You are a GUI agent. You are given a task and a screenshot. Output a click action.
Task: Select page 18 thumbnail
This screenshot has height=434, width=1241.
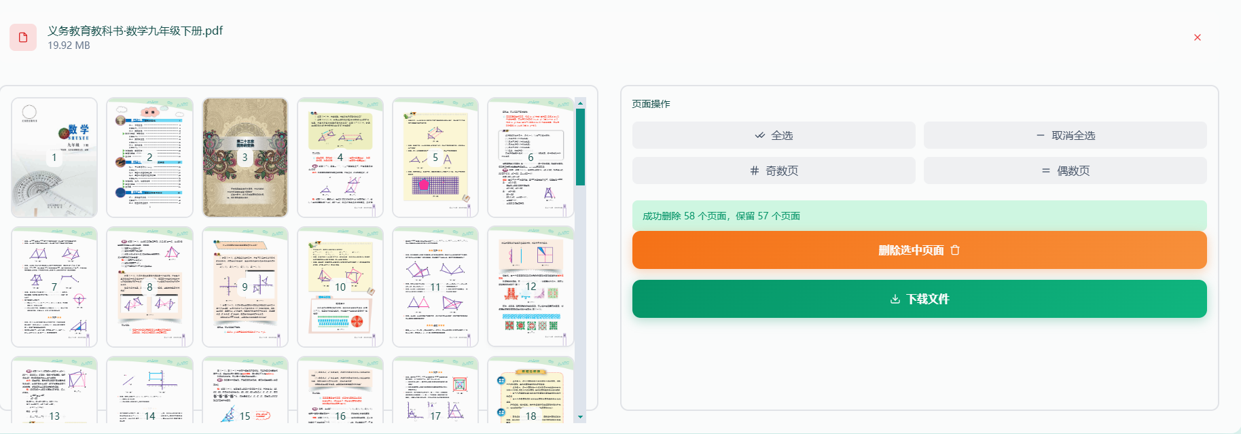click(x=530, y=390)
